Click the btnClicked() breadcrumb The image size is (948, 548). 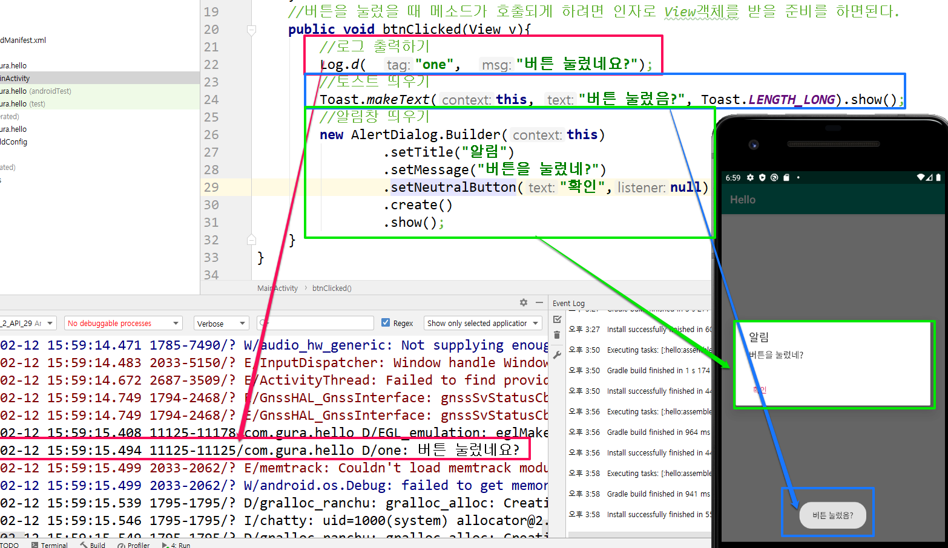coord(332,289)
